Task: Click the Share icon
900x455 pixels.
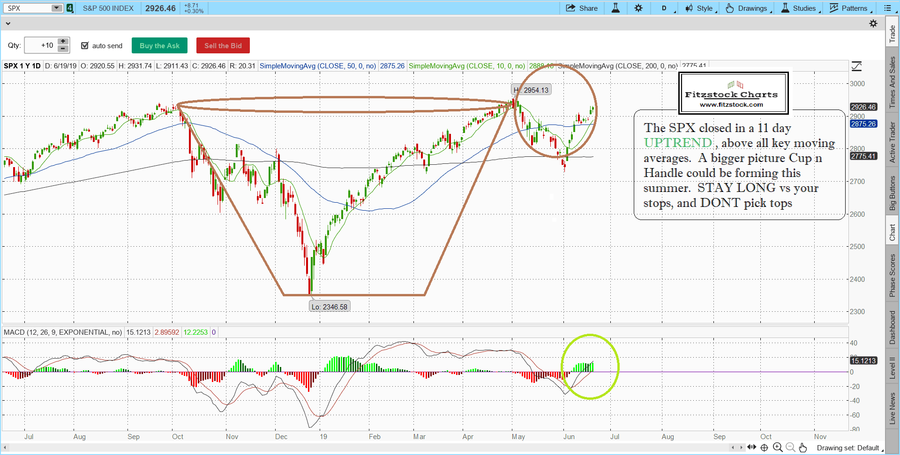Action: 582,8
